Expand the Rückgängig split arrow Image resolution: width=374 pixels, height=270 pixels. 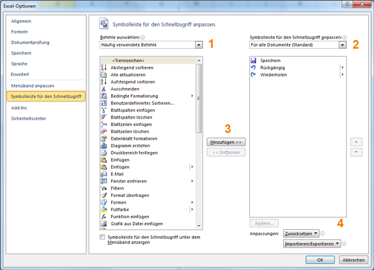coord(342,67)
